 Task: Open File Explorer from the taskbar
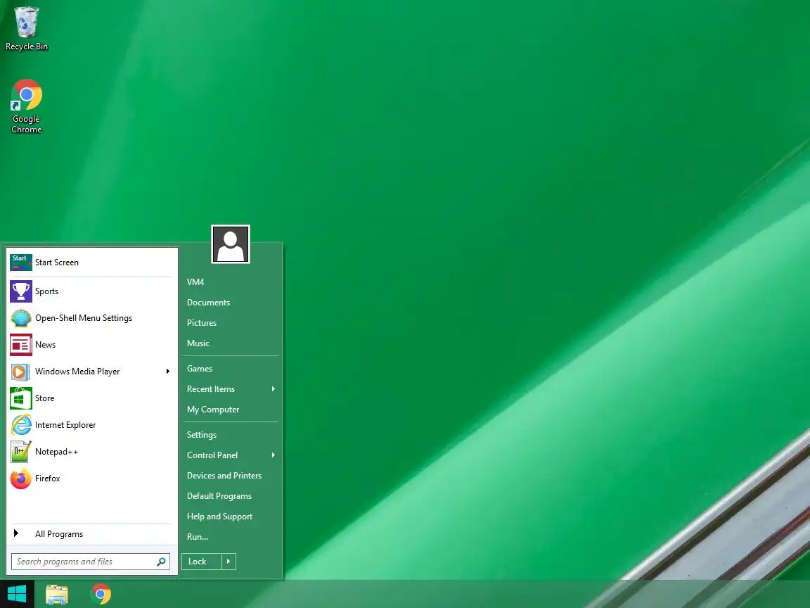click(x=57, y=594)
